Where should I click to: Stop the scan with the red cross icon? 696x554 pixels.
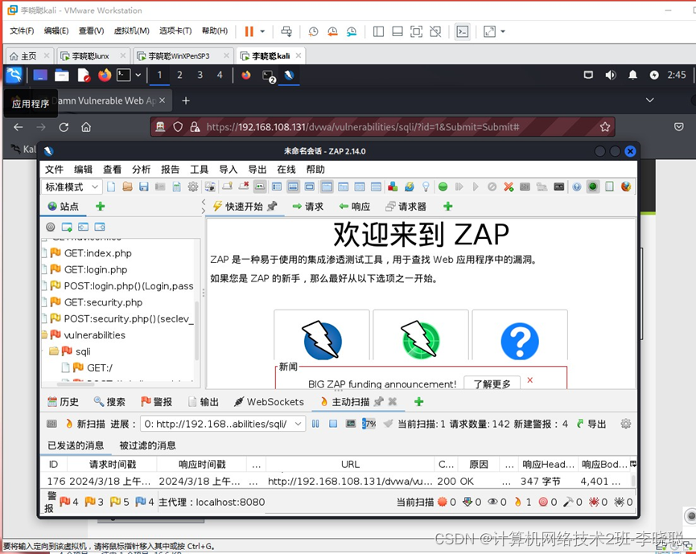pyautogui.click(x=508, y=186)
